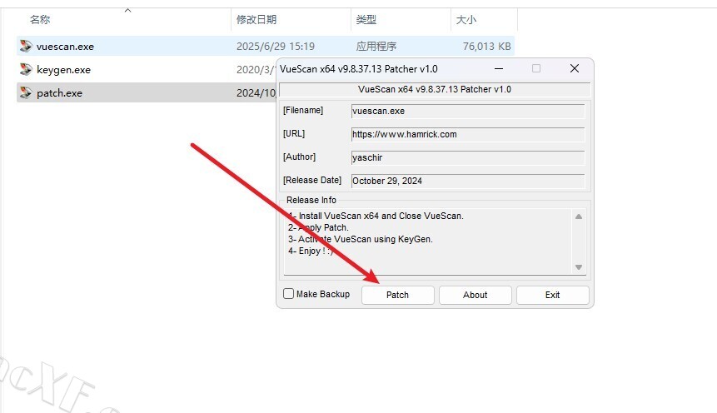Click the patch.exe file icon
Image resolution: width=717 pixels, height=413 pixels.
[x=26, y=93]
